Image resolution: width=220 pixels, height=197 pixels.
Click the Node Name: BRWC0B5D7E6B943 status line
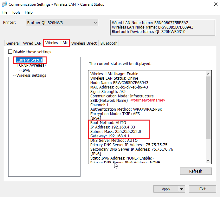click(119, 83)
